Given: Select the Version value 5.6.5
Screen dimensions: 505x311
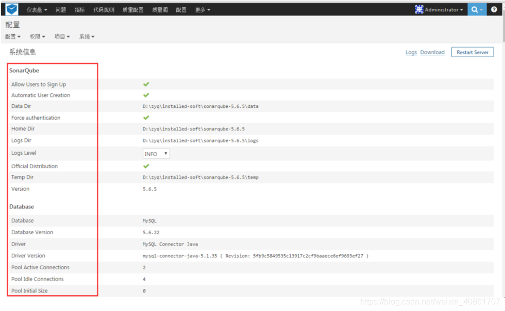Looking at the screenshot, I should (x=149, y=189).
